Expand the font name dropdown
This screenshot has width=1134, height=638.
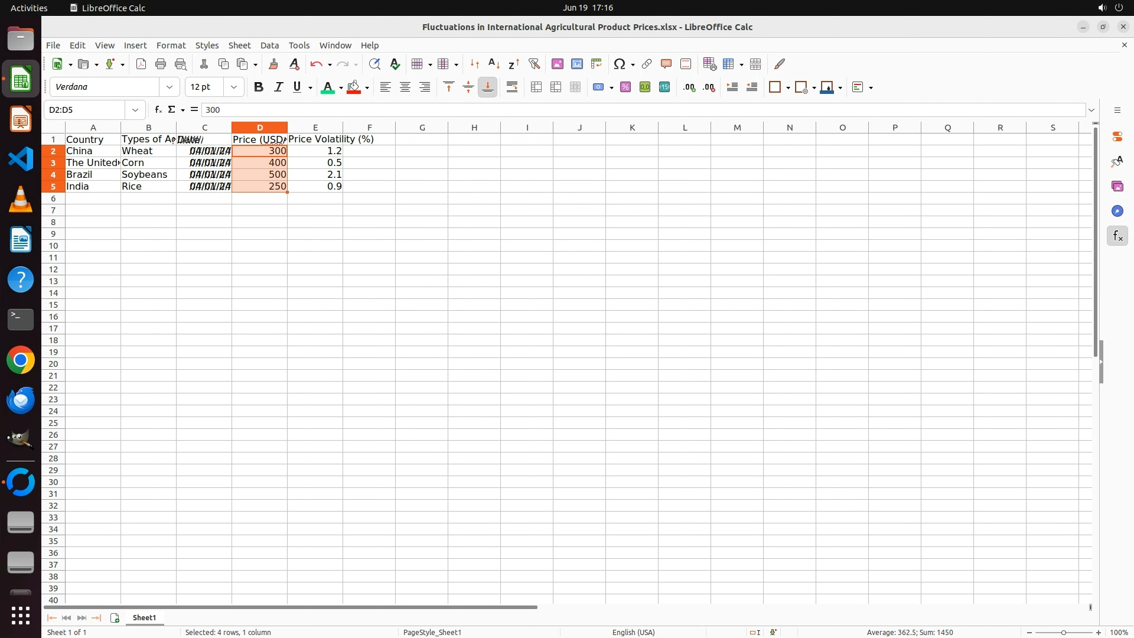[170, 87]
